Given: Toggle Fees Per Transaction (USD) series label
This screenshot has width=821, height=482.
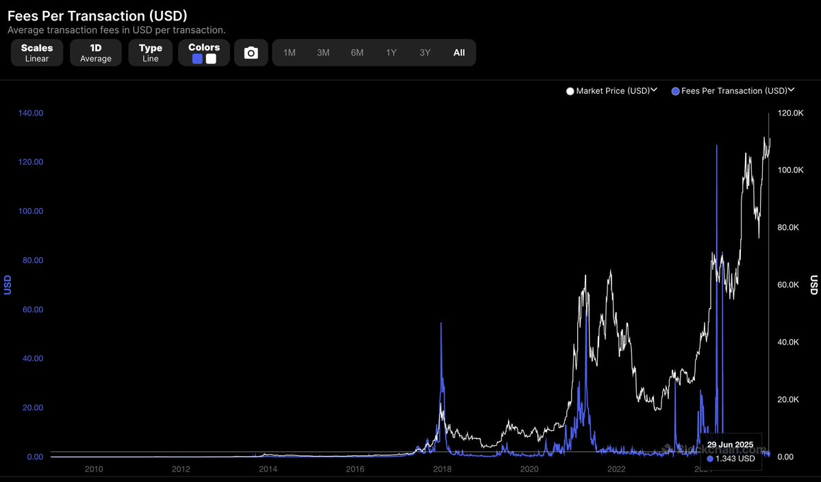Looking at the screenshot, I should [x=734, y=91].
